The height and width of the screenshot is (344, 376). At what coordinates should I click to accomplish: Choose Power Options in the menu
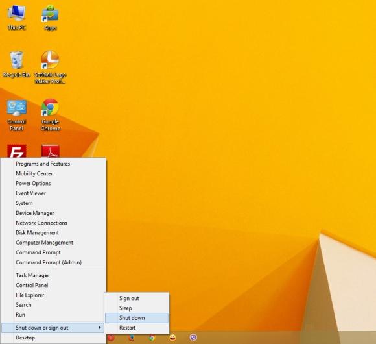pyautogui.click(x=53, y=184)
